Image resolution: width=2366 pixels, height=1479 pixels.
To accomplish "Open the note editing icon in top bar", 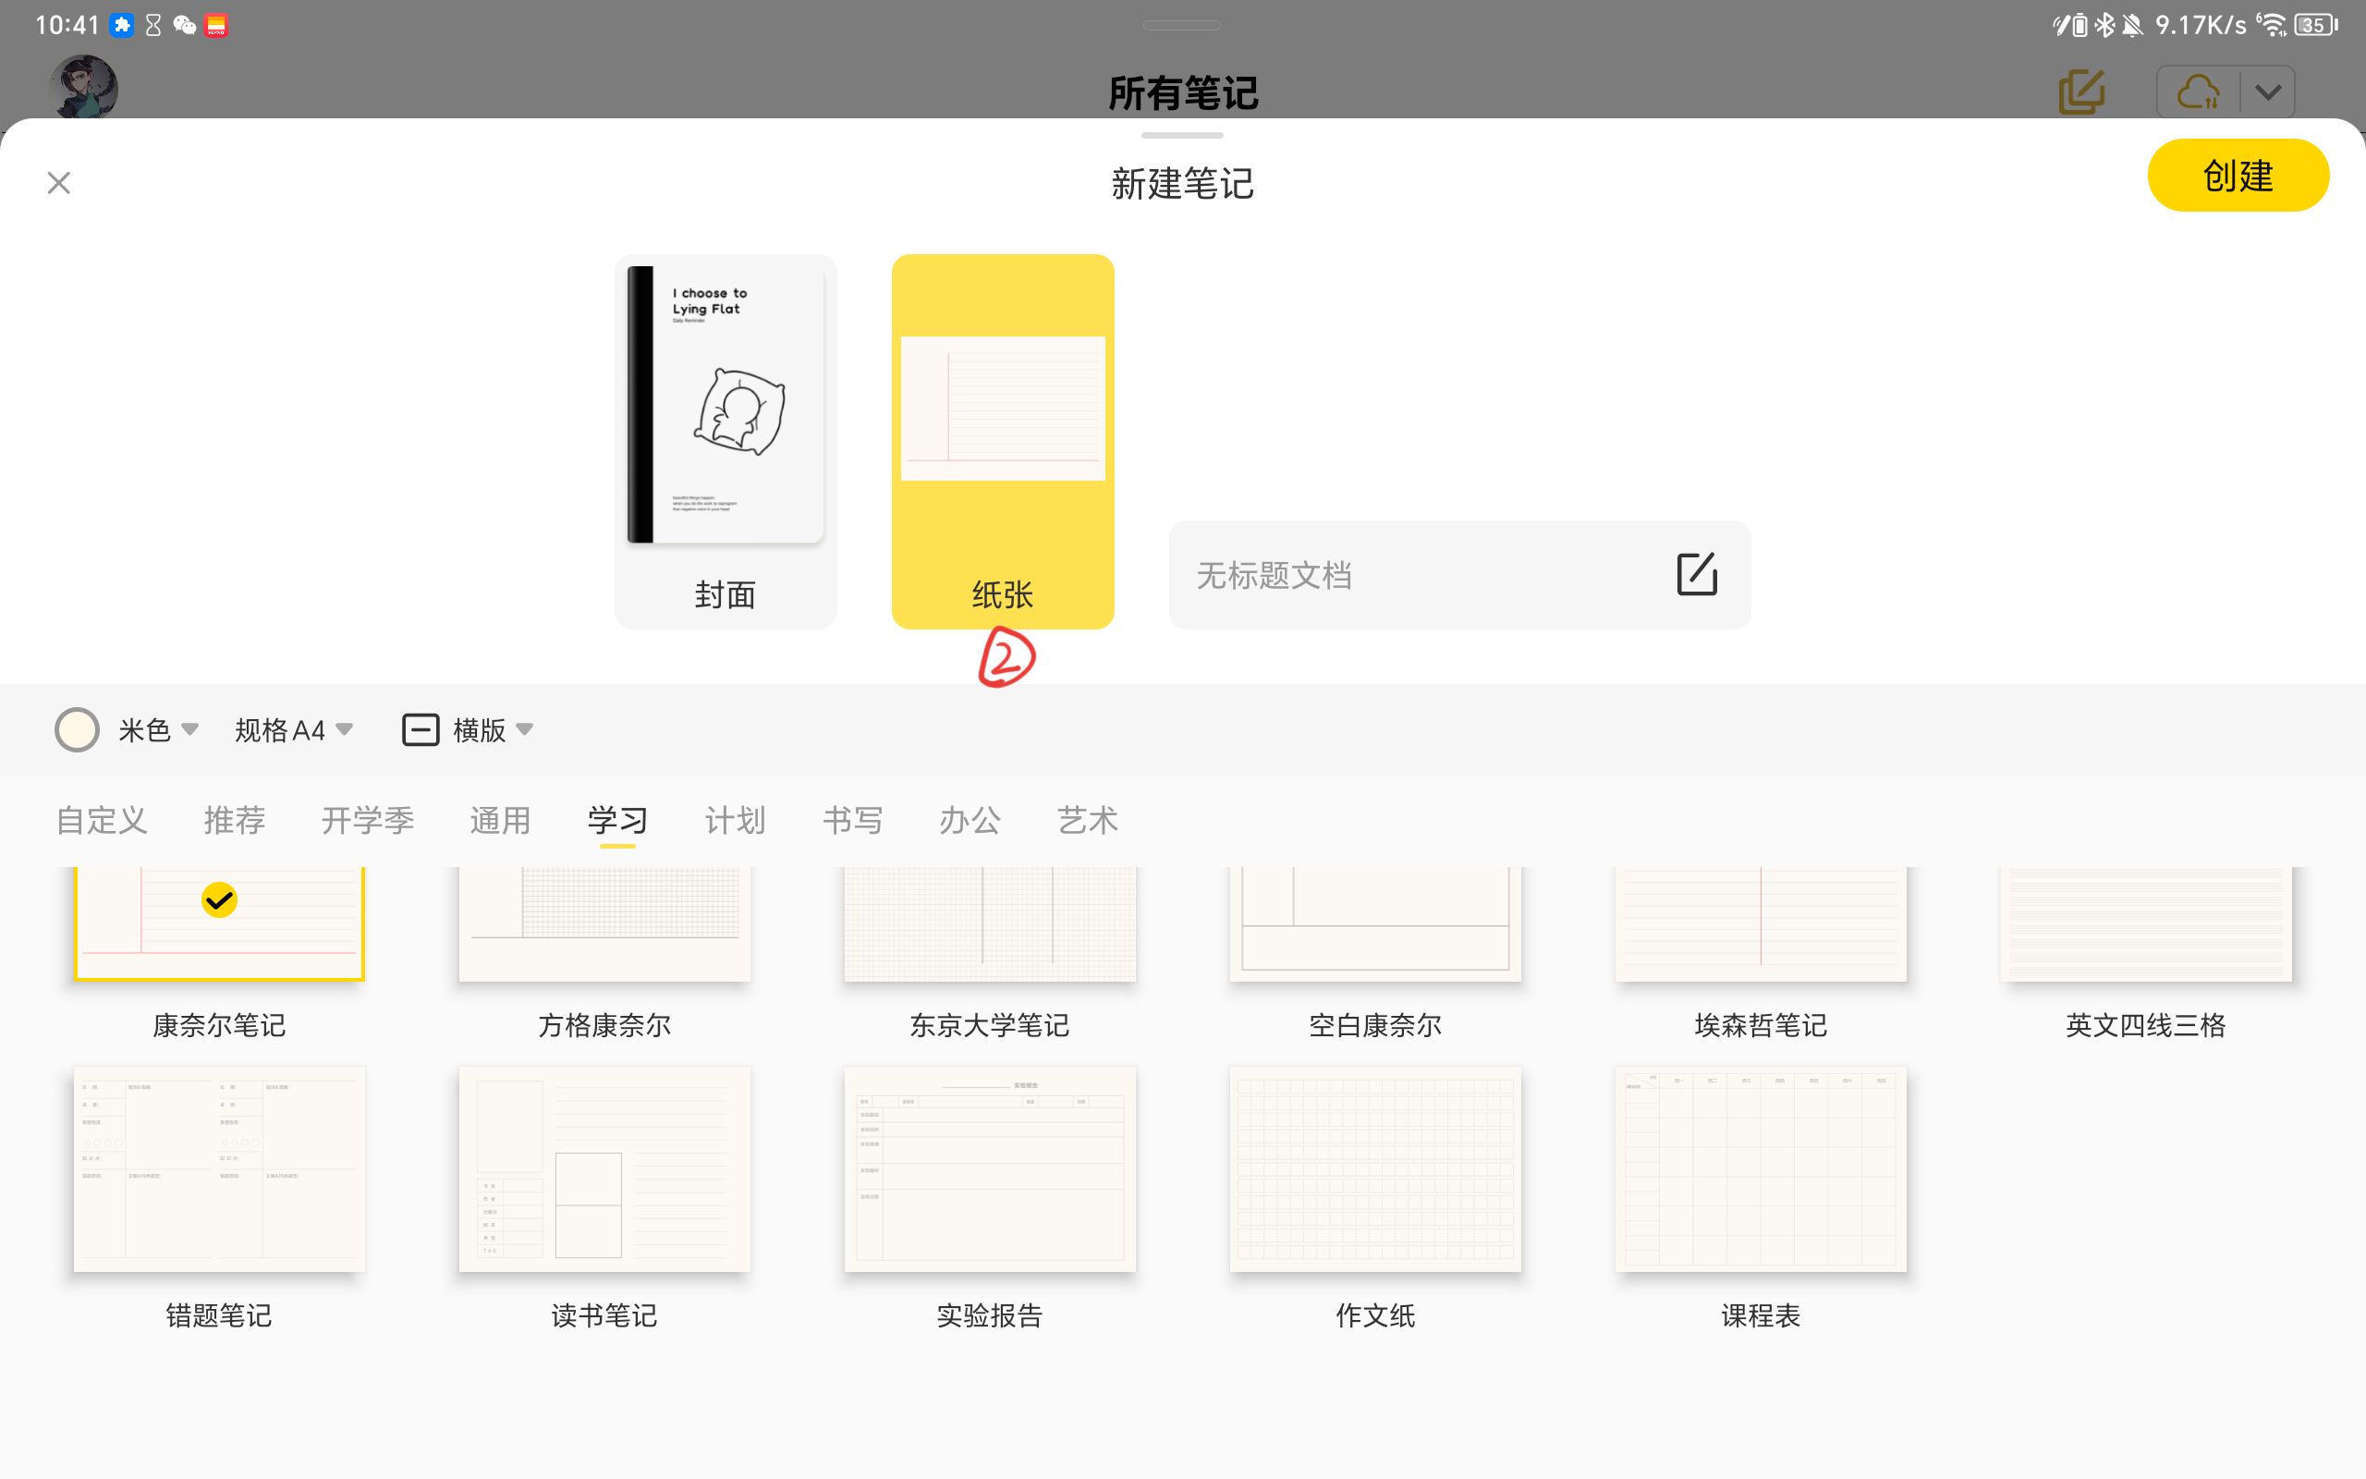I will point(2080,92).
